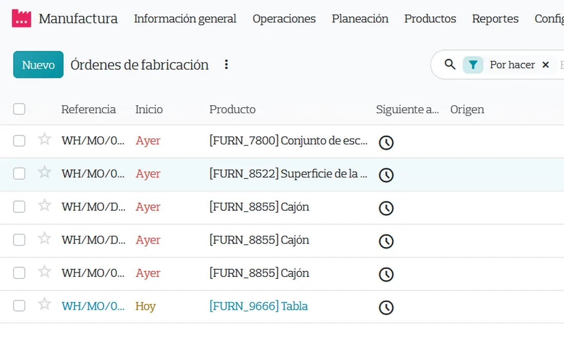564x359 pixels.
Task: Check the FURN_9666 Tabla row checkbox
Action: point(19,306)
